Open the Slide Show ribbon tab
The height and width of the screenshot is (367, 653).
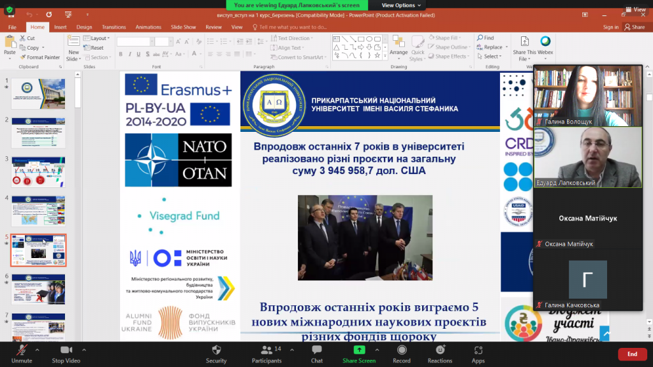183,27
